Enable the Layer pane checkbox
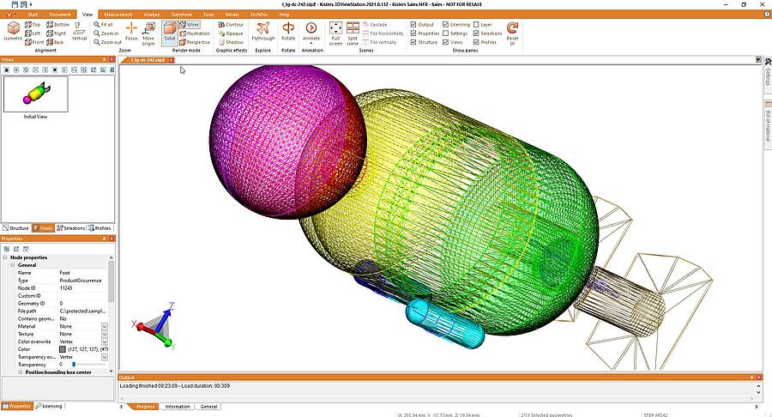772x417 pixels. [476, 24]
